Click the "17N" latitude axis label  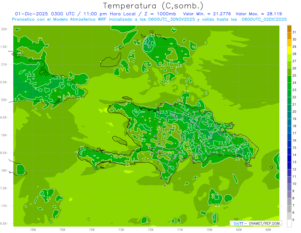pos(4,206)
